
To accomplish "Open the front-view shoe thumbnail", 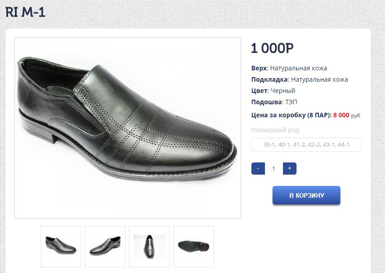I will coord(149,246).
